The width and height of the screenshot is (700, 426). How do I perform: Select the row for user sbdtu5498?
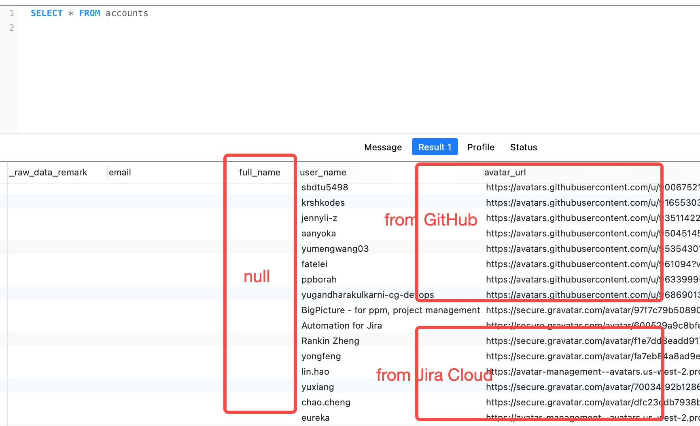tap(324, 187)
